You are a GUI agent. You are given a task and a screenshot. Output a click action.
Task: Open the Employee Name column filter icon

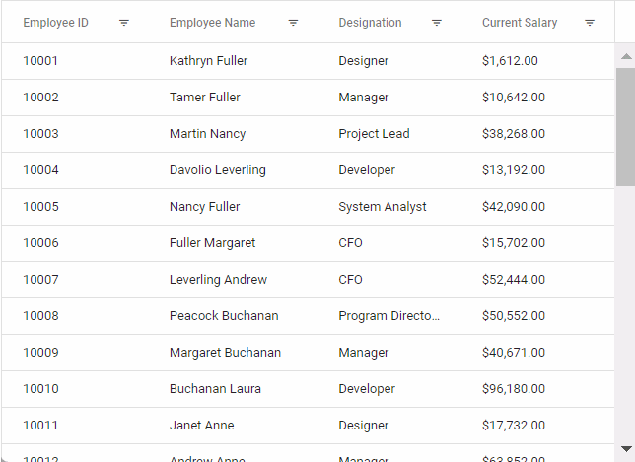(x=294, y=23)
